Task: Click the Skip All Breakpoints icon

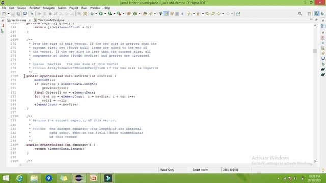Action: [32, 14]
